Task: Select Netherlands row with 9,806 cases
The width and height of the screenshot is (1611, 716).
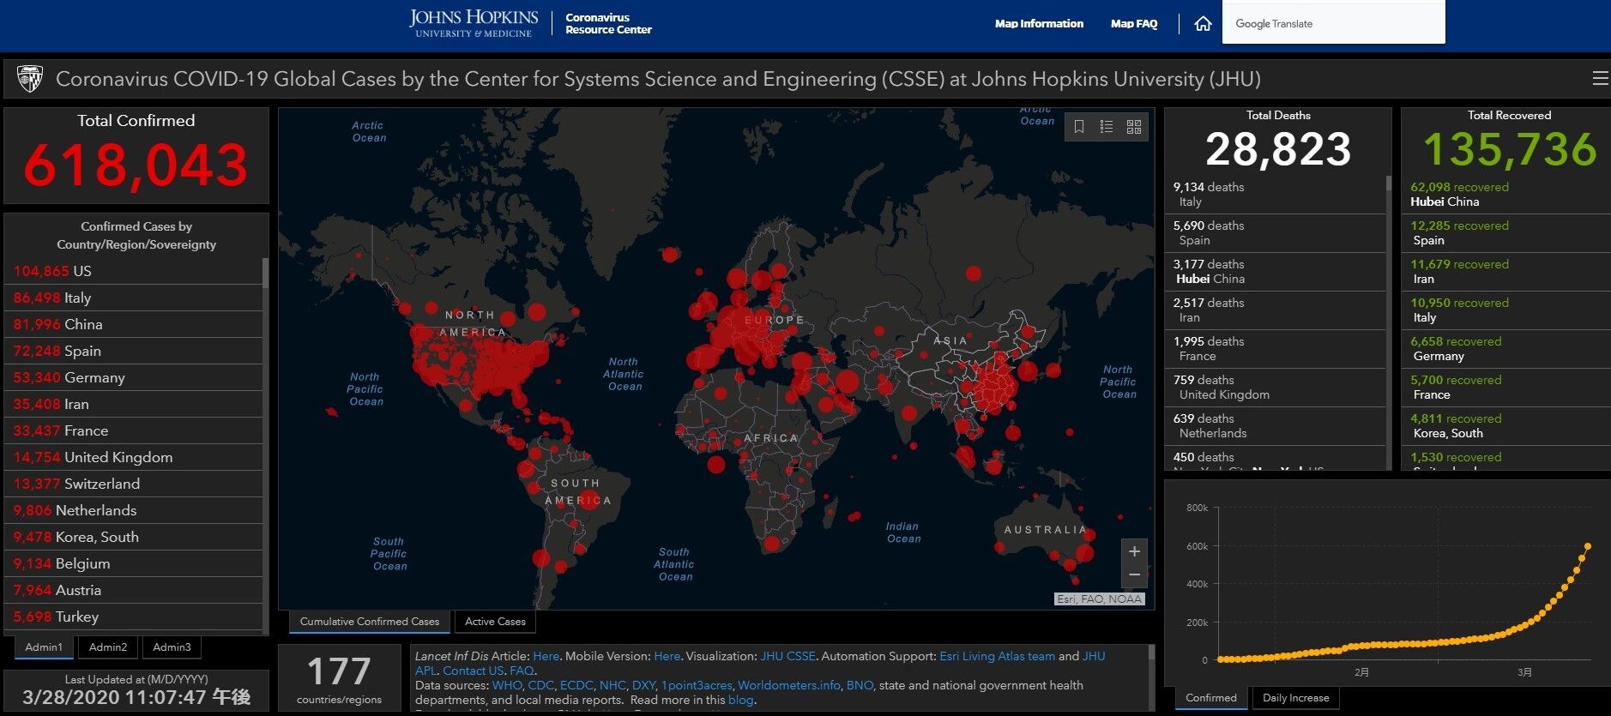Action: tap(134, 510)
